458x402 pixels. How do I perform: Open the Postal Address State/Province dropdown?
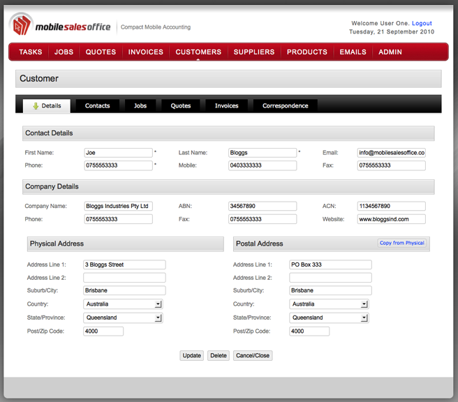point(329,318)
